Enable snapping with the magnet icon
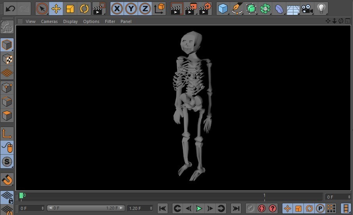This screenshot has width=353, height=215. (x=7, y=180)
